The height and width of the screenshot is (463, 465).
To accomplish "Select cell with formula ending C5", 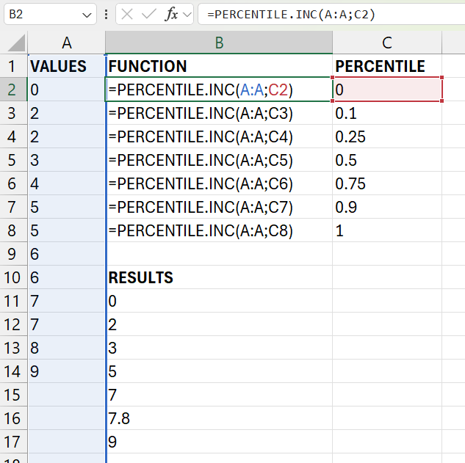I will pyautogui.click(x=219, y=160).
